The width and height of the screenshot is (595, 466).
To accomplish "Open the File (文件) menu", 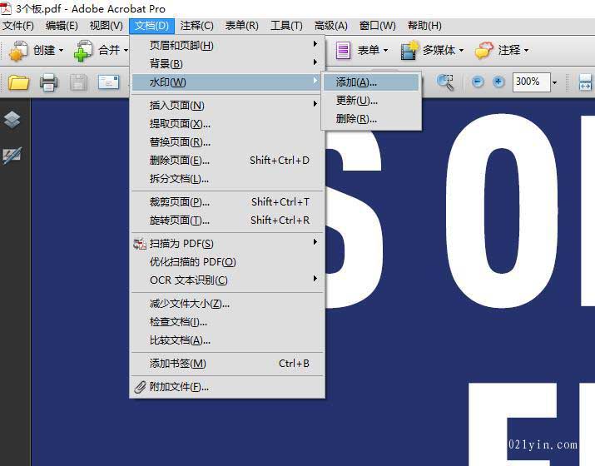I will (x=17, y=26).
